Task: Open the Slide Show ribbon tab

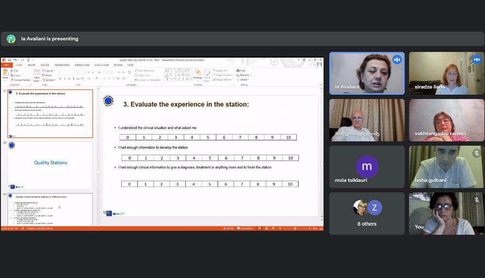Action: click(x=101, y=65)
